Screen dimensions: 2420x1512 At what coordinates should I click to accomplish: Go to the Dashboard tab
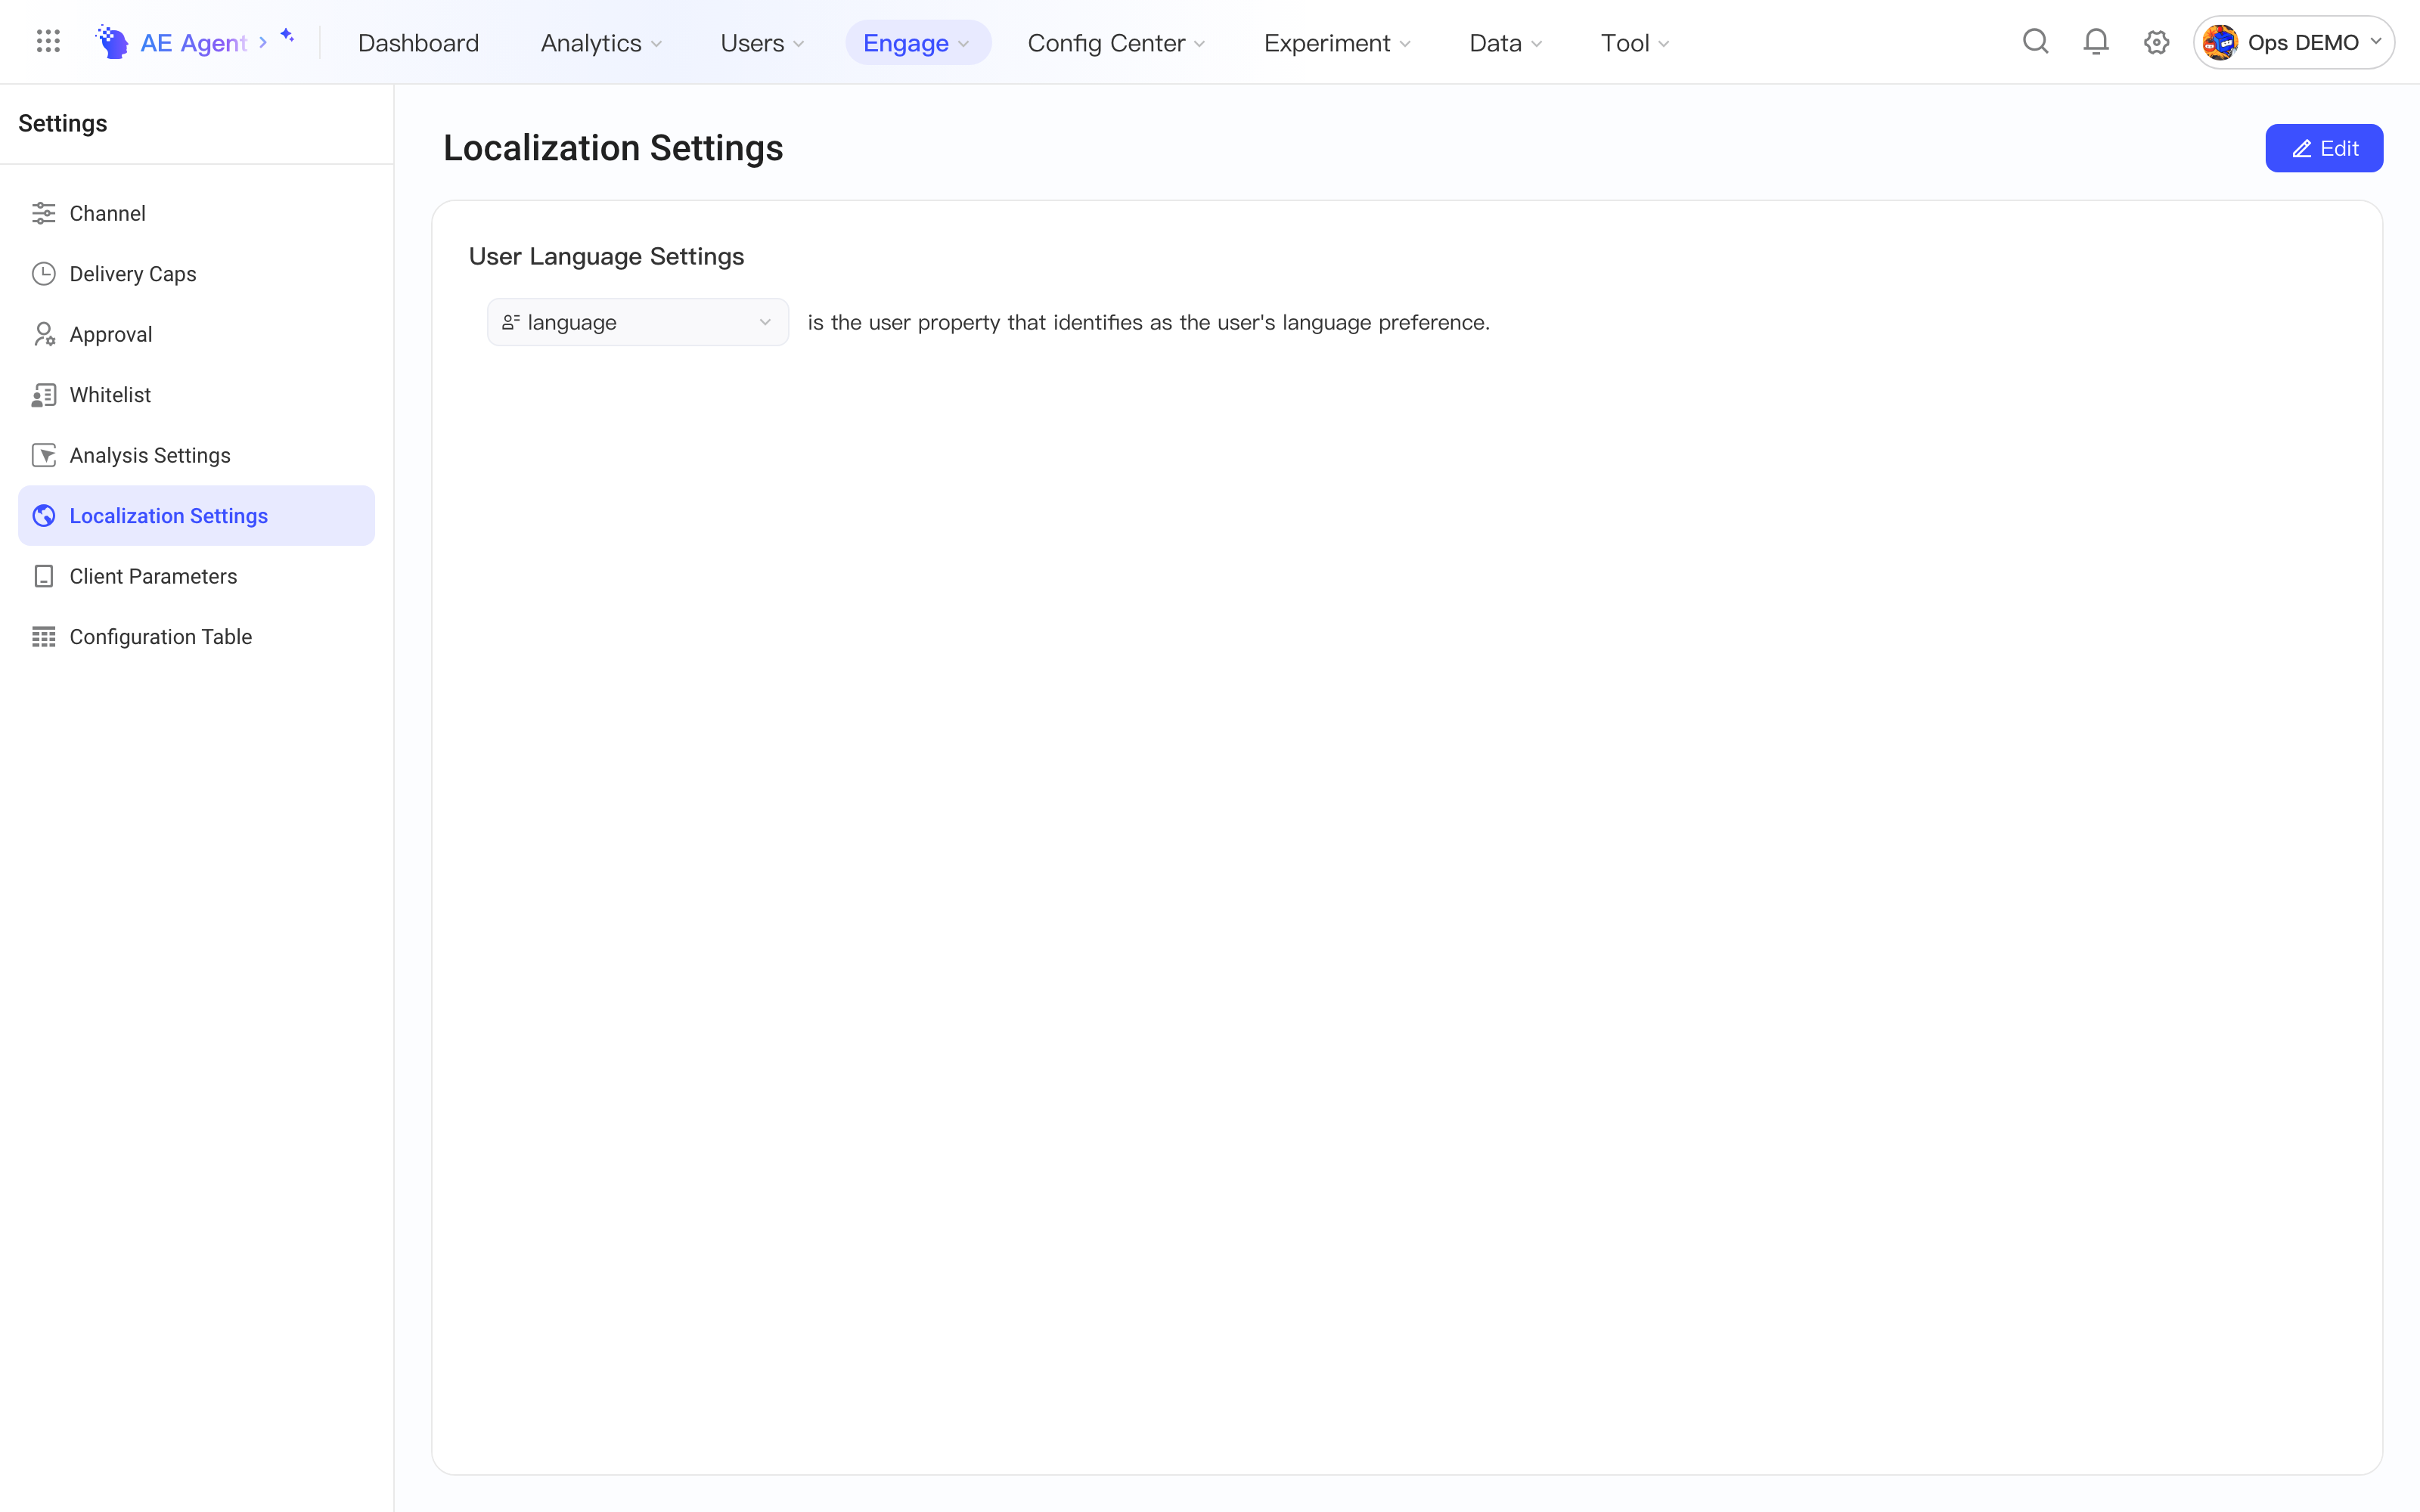click(418, 43)
